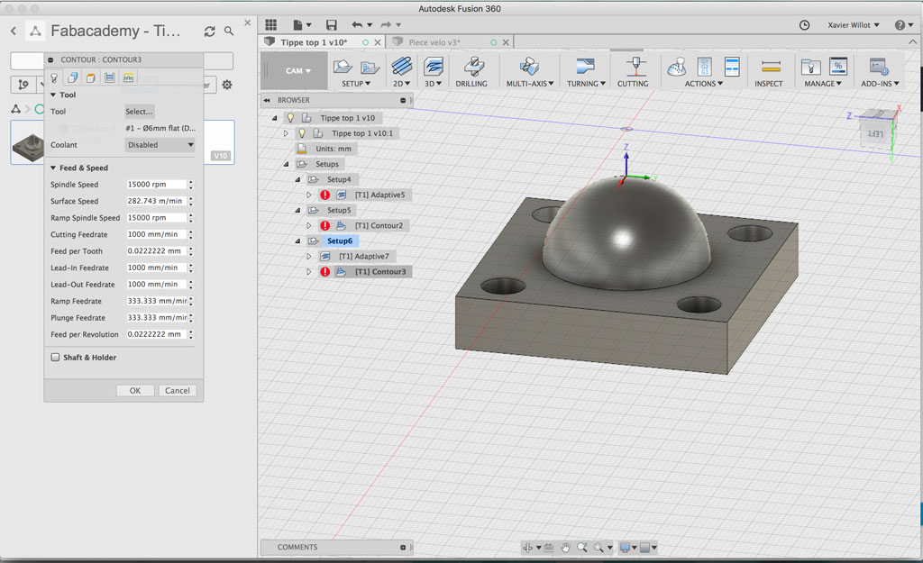Click the Plunge Feedrate stepper arrows
Screen dimensions: 923x563
[191, 318]
